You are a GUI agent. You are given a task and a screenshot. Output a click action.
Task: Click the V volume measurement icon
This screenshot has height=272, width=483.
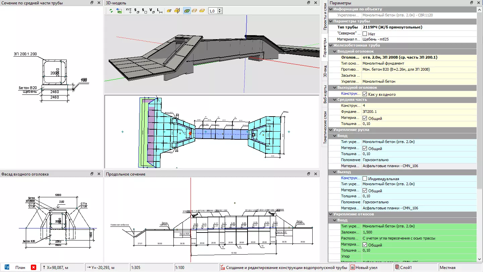[152, 11]
